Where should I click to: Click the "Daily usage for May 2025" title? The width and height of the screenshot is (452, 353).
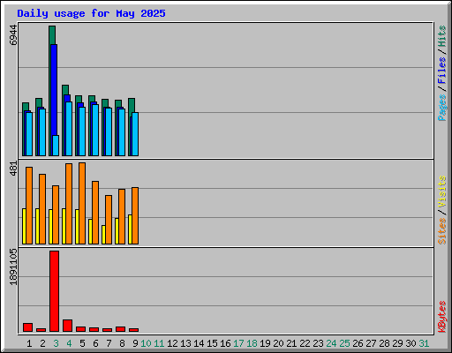(x=91, y=13)
